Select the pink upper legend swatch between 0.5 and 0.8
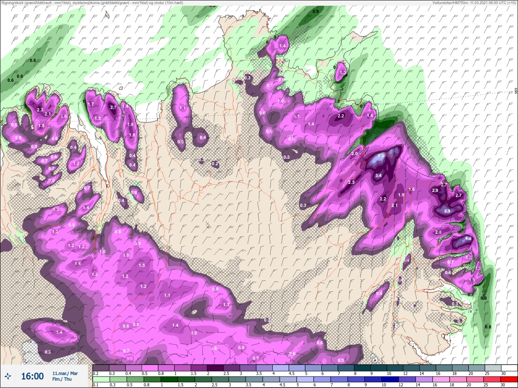518x388 pixels. tap(150, 368)
